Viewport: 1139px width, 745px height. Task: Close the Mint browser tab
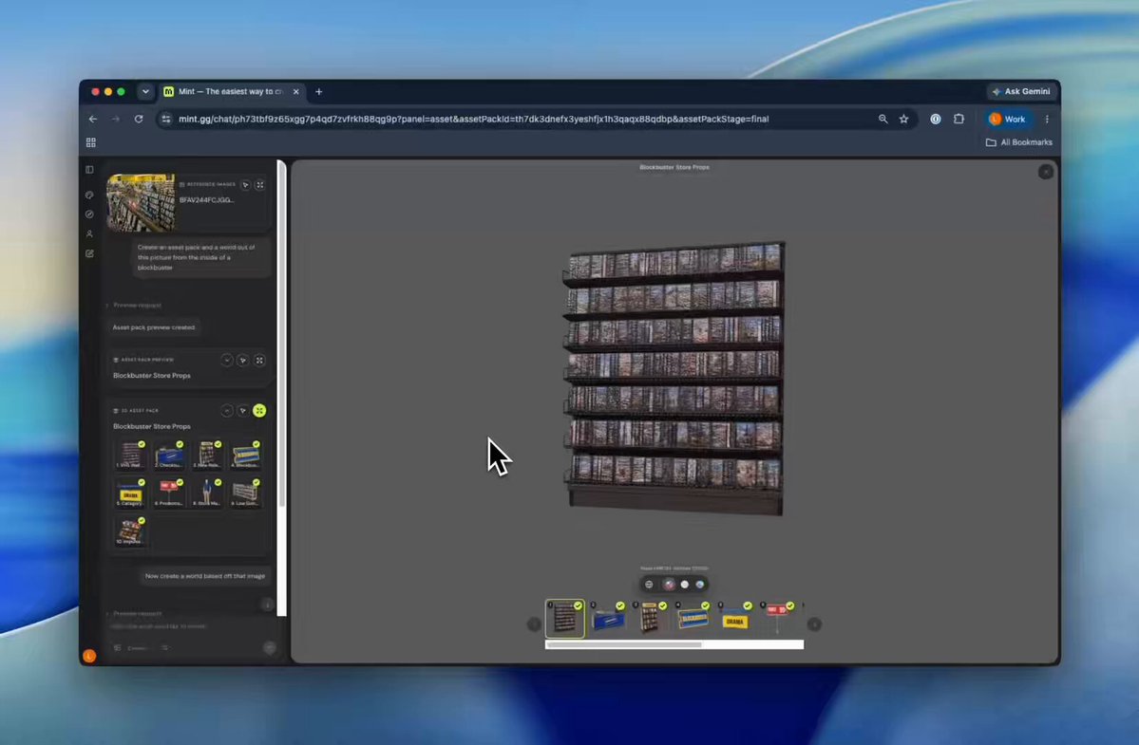pyautogui.click(x=295, y=91)
